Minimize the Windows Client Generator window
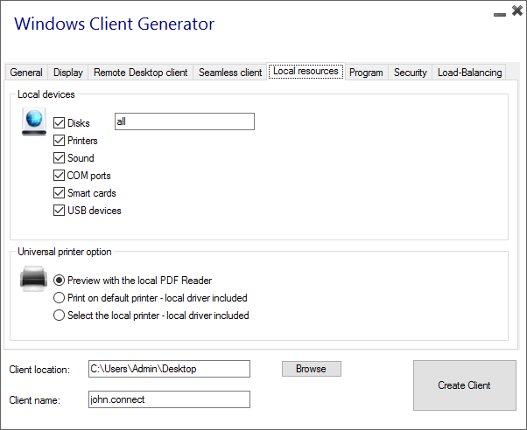Screen dimensions: 527x430 499,12
